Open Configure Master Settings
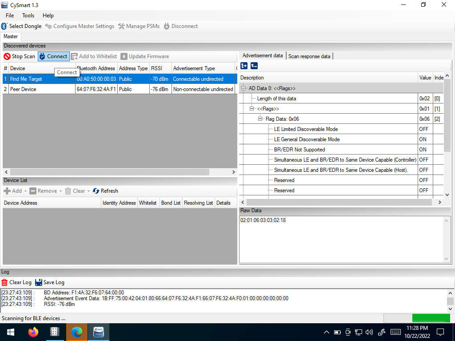Screen dimensions: 455x341 tap(80, 26)
